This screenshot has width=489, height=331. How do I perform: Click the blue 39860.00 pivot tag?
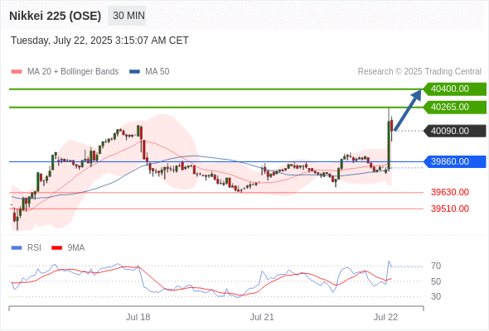[455, 161]
